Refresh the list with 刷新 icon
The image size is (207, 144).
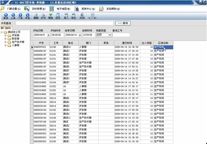pyautogui.click(x=36, y=16)
